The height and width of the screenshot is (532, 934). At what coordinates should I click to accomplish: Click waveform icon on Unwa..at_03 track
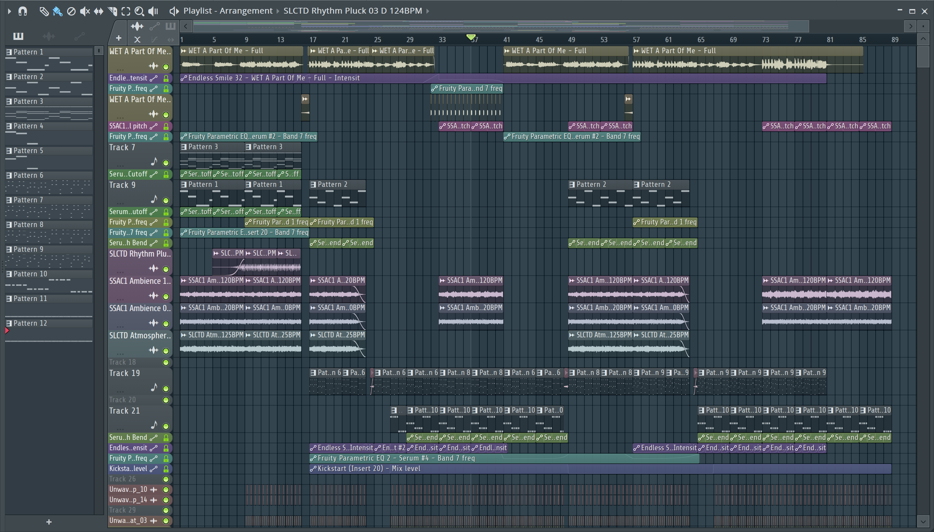153,520
